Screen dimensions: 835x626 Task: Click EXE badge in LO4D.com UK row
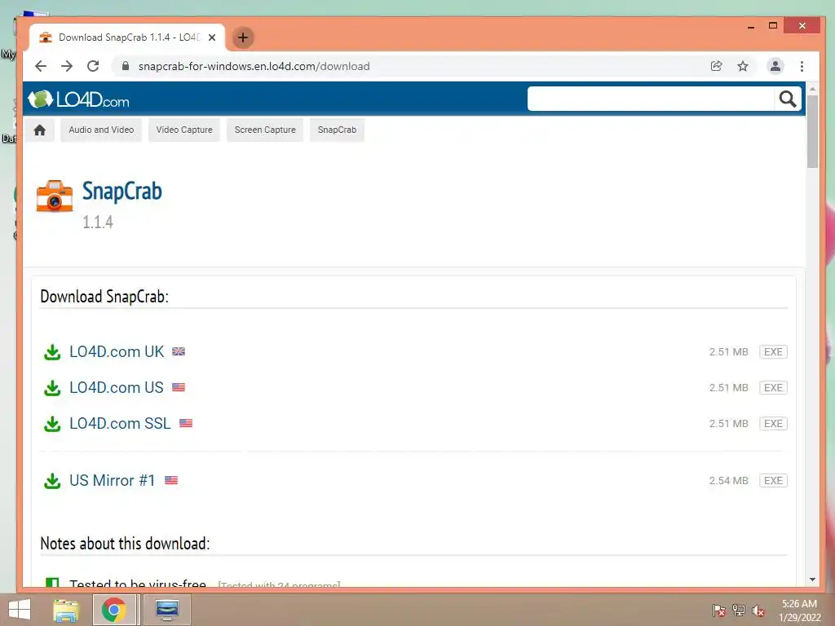click(x=773, y=352)
